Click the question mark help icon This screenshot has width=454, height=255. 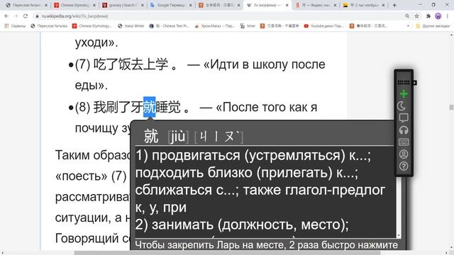[404, 166]
